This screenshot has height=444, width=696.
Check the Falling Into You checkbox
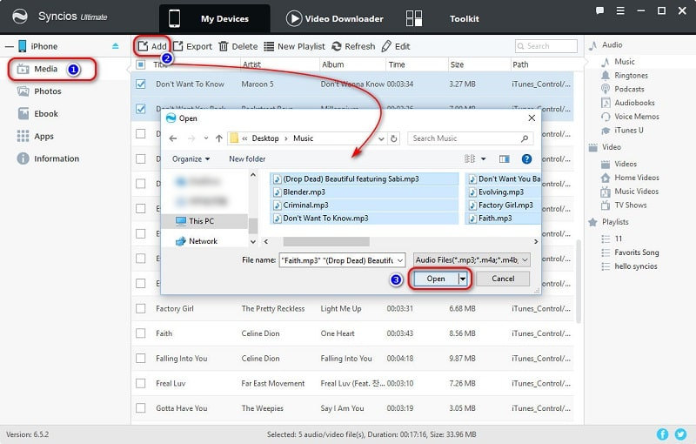pyautogui.click(x=141, y=359)
